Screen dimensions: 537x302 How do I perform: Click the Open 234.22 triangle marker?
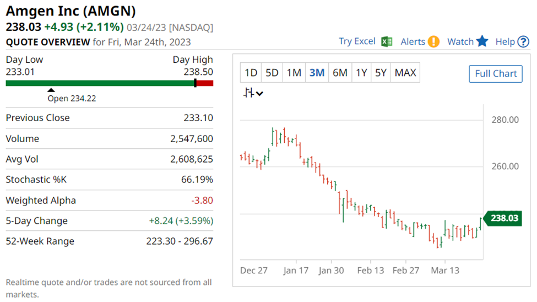point(51,90)
